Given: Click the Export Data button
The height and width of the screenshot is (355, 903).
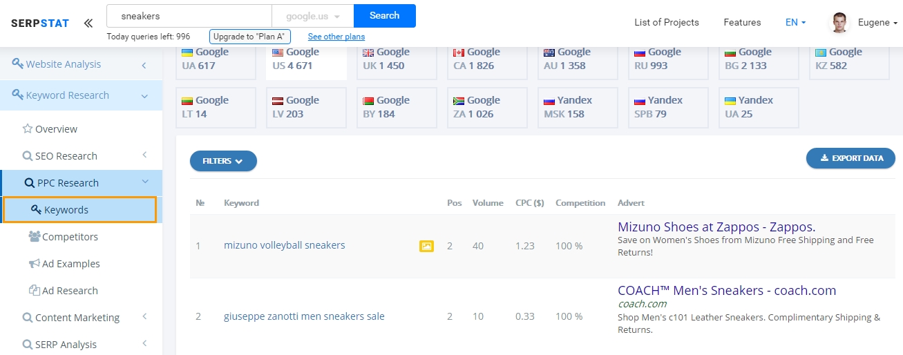Looking at the screenshot, I should tap(850, 158).
